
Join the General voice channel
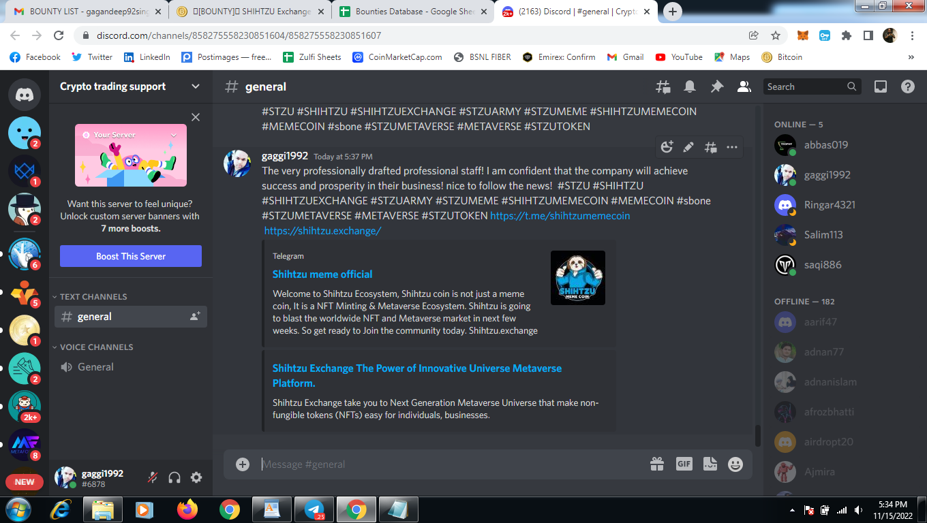[131, 367]
